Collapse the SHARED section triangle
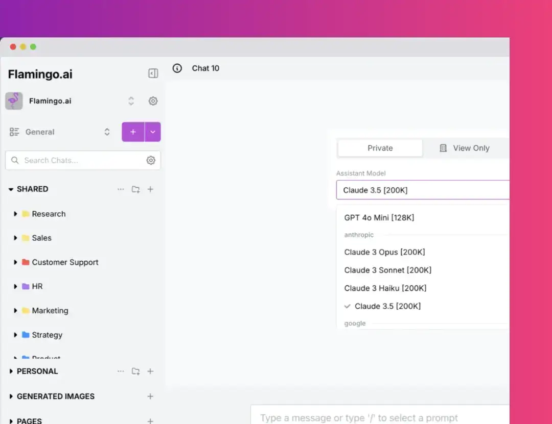552x424 pixels. (x=10, y=189)
